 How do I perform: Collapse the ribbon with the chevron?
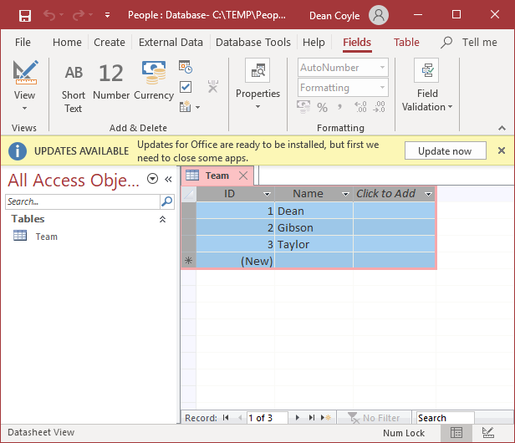[x=502, y=128]
